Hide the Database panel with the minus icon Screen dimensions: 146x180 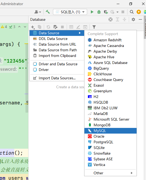click(x=140, y=19)
